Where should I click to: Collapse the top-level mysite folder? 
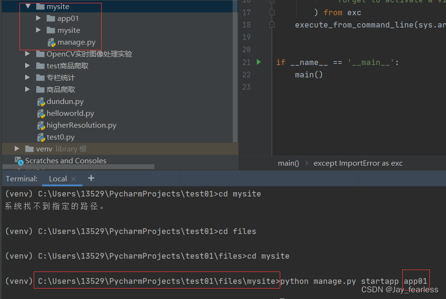[x=28, y=6]
